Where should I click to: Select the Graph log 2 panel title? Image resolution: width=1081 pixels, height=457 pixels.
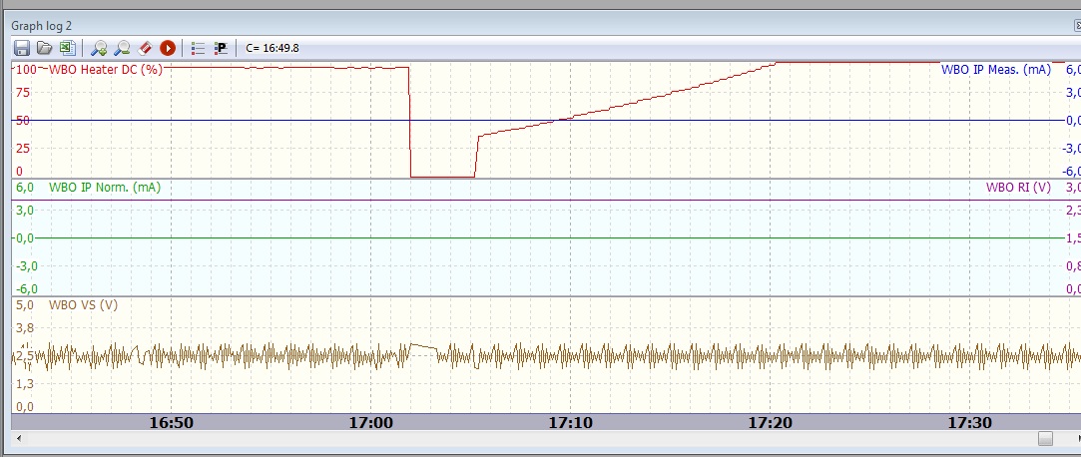(41, 24)
